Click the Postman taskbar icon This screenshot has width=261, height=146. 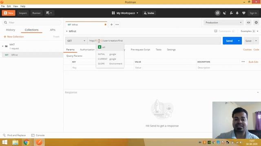point(39,142)
